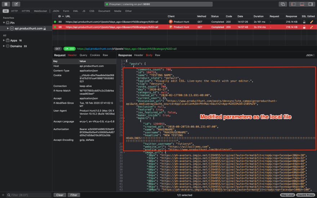Filter traffic by JS type

click(84, 11)
